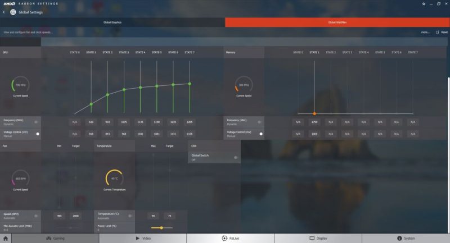Image resolution: width=450 pixels, height=243 pixels.
Task: Click the more... link at top right
Action: (425, 32)
